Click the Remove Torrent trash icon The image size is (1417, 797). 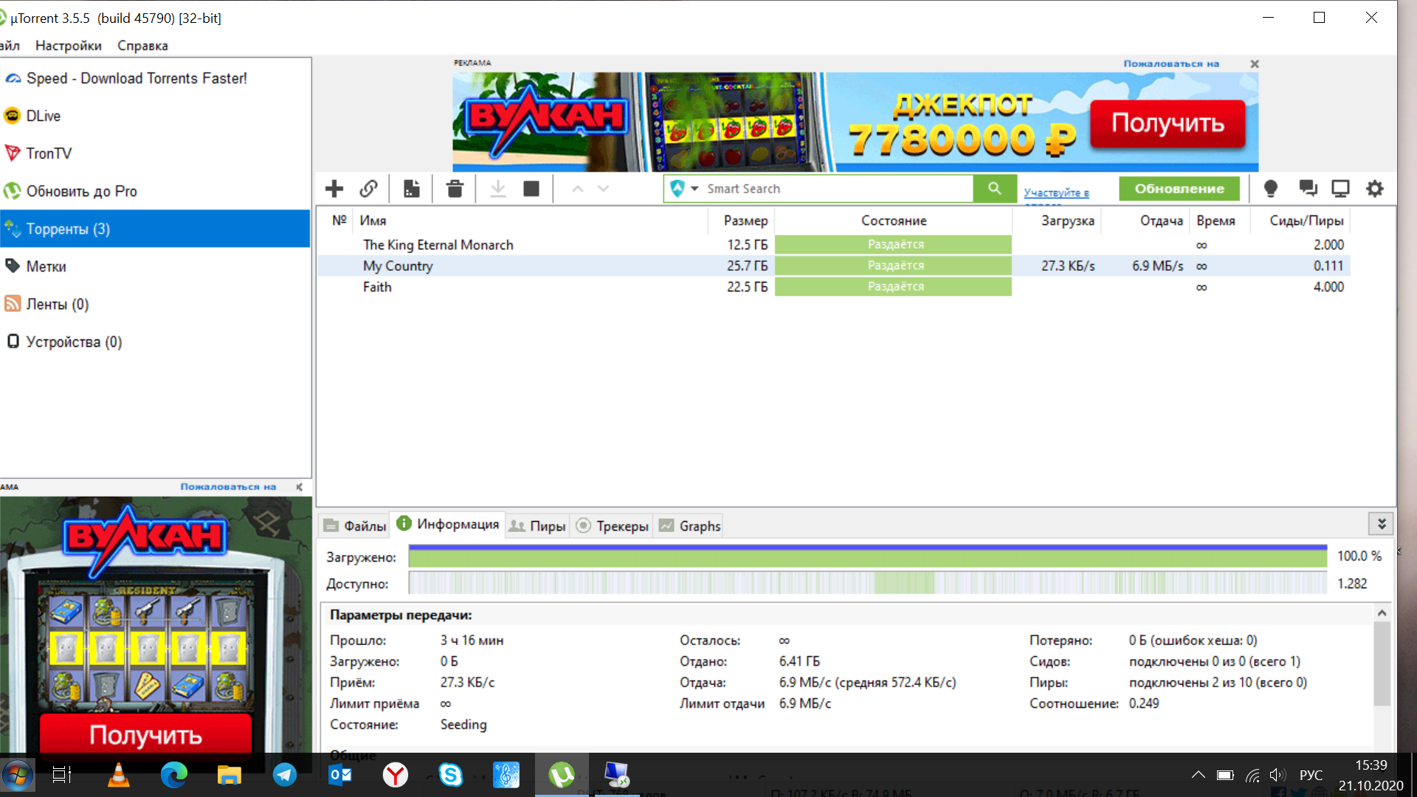(455, 189)
